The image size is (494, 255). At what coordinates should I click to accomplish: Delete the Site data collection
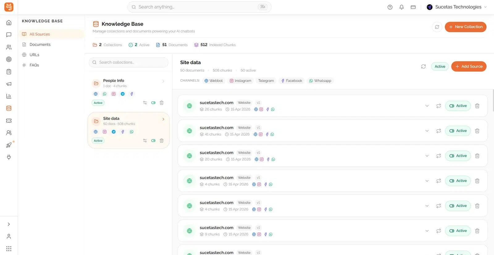(161, 141)
